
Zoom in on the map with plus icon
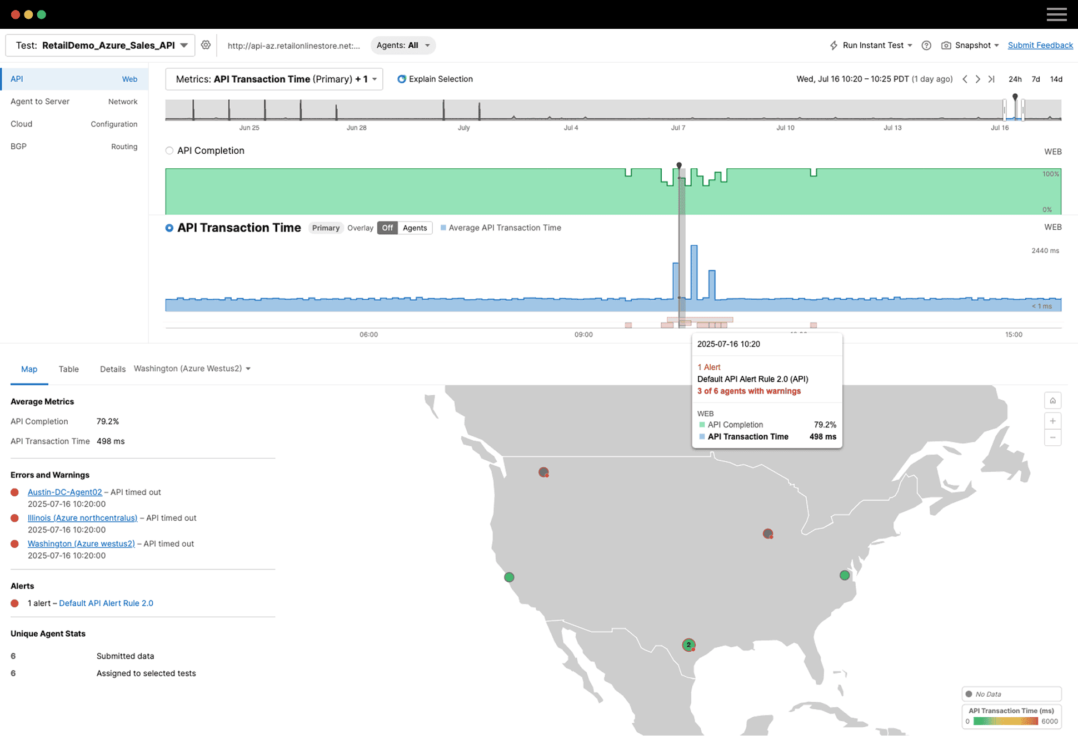coord(1052,420)
